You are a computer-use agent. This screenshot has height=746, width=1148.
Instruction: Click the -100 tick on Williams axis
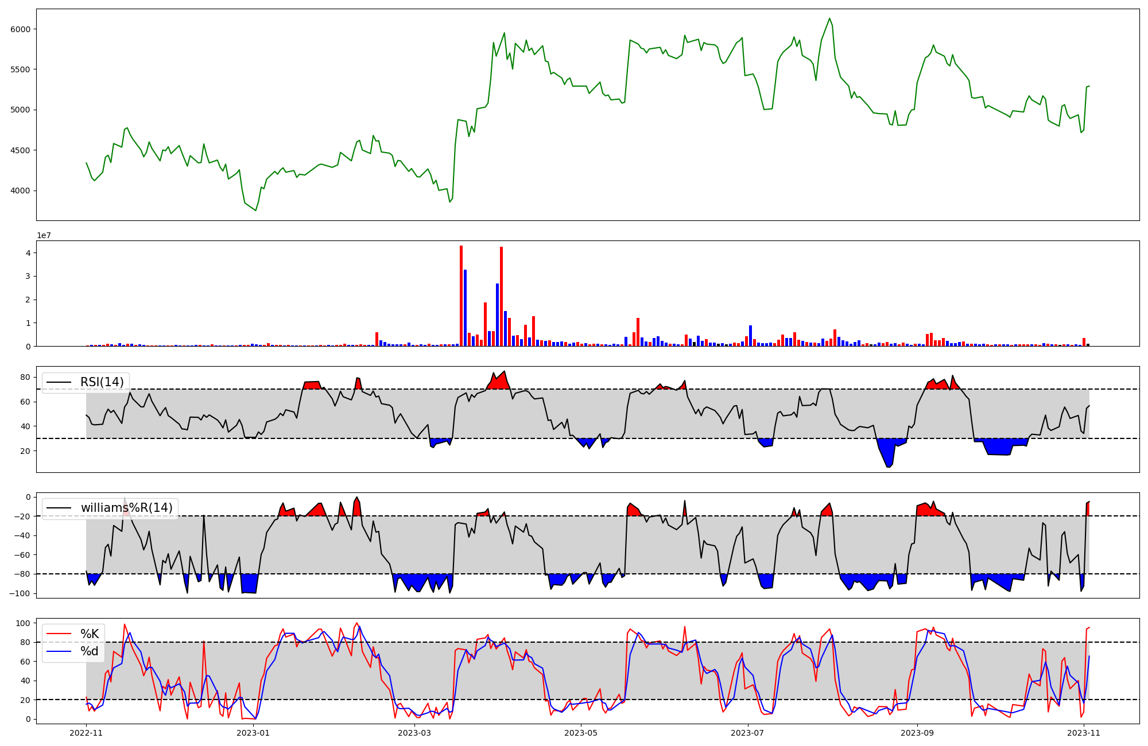coord(19,593)
